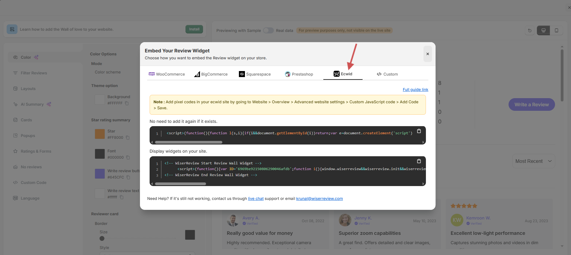Click the undo reset icon
Viewport: 571px width, 255px height.
530,30
